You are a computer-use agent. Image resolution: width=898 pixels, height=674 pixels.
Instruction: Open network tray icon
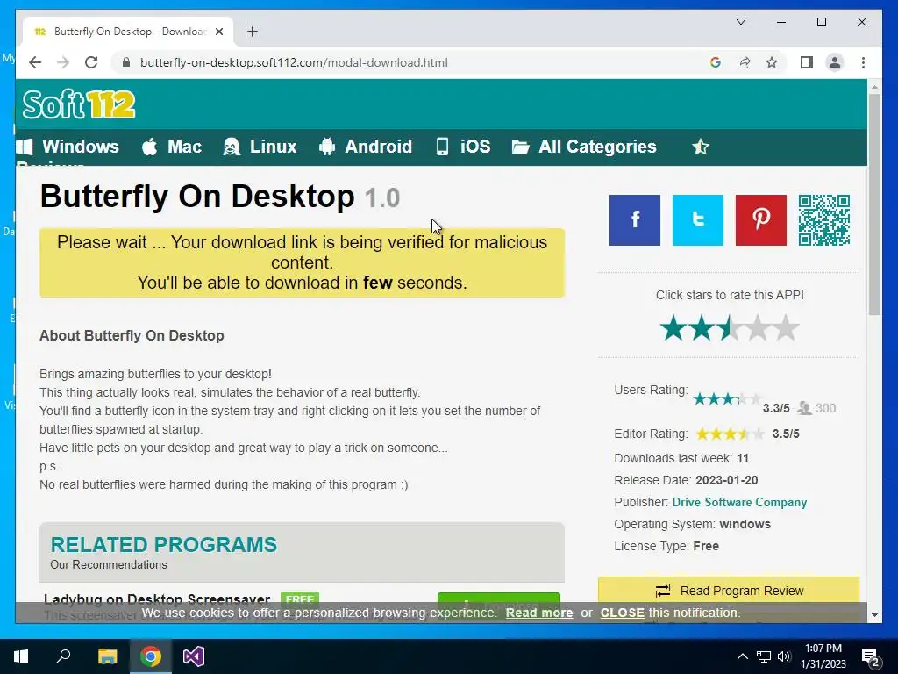(764, 656)
